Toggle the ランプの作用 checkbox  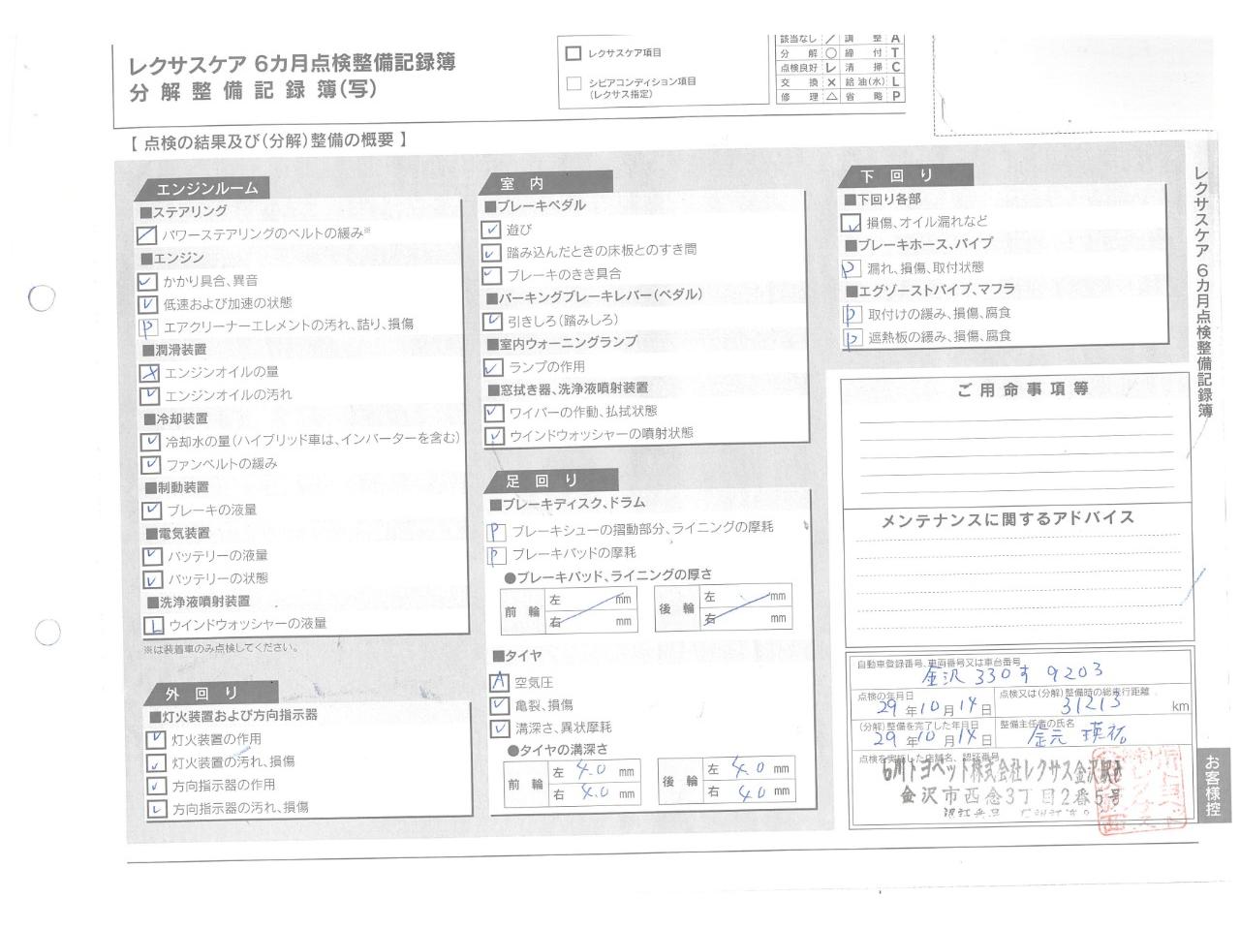[493, 367]
